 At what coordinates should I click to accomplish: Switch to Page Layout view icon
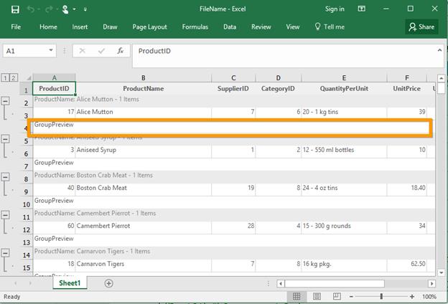pyautogui.click(x=317, y=297)
